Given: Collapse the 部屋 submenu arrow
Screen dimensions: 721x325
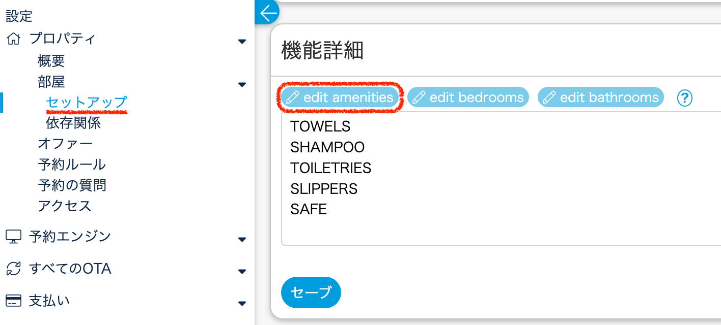Looking at the screenshot, I should click(242, 84).
